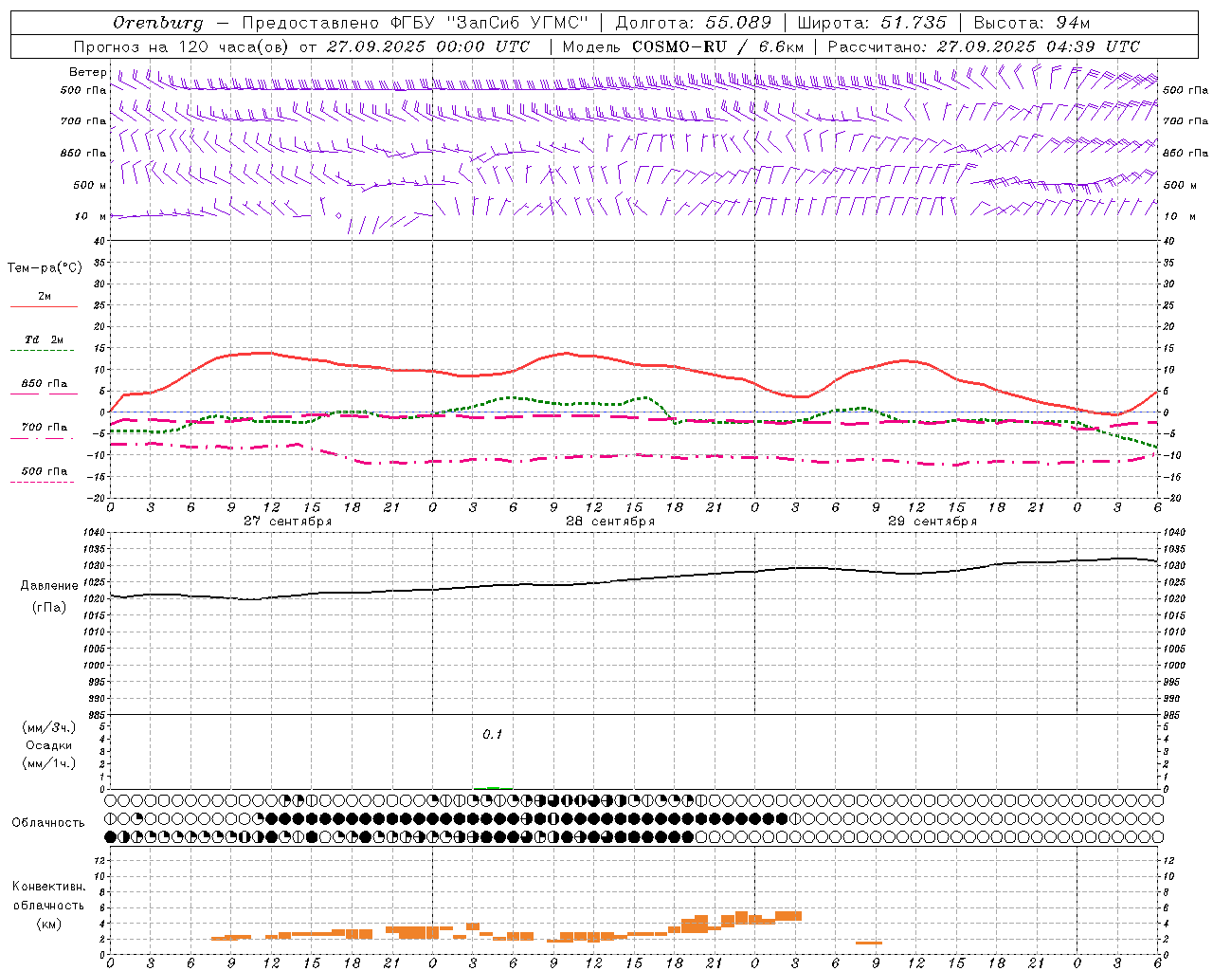Click the '700 гПа' temperature legend entry
The height and width of the screenshot is (971, 1213).
(x=45, y=428)
